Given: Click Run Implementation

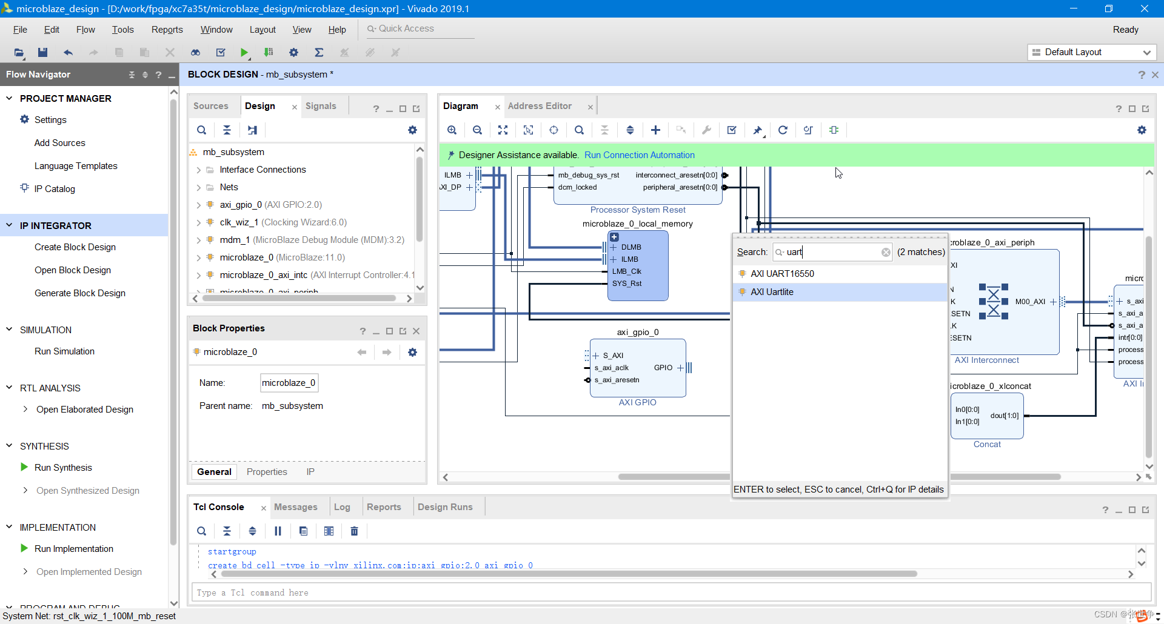Looking at the screenshot, I should tap(74, 549).
